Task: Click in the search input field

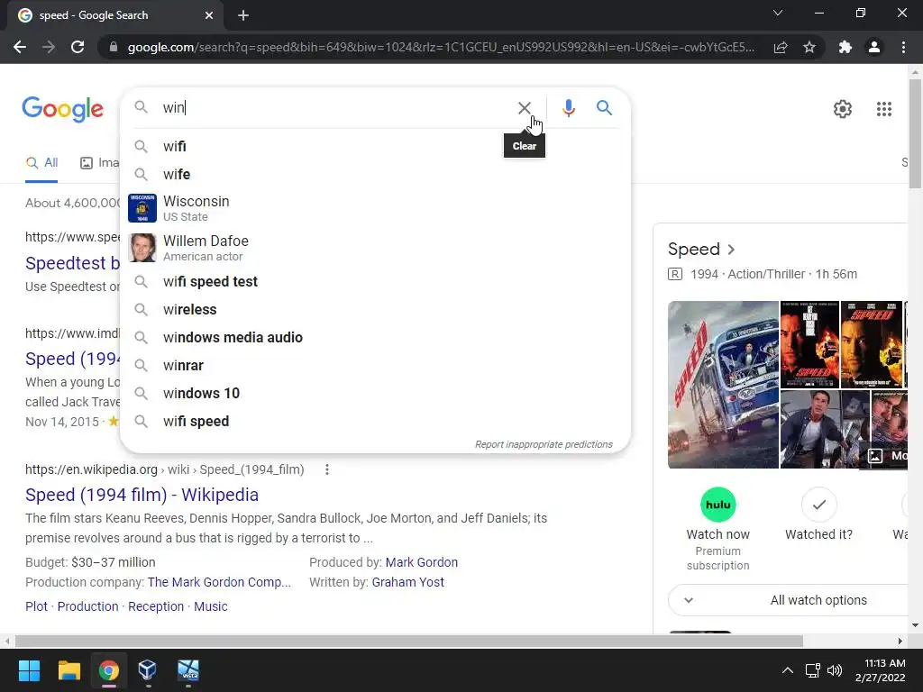Action: point(335,108)
